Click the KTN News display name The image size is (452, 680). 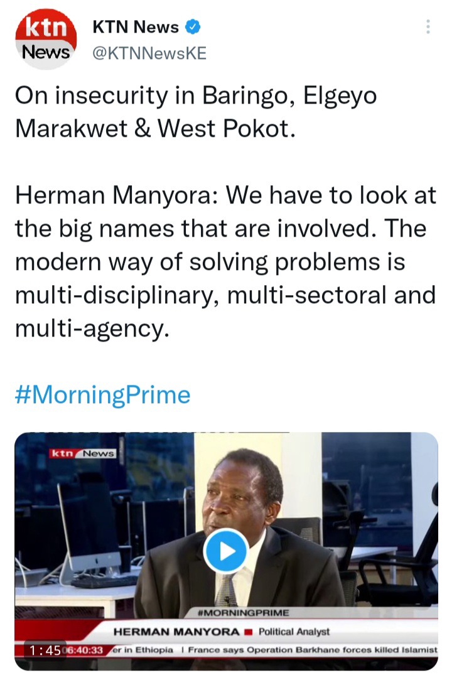pyautogui.click(x=136, y=27)
